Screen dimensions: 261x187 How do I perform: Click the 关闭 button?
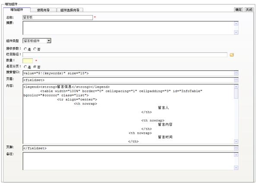[249, 9]
